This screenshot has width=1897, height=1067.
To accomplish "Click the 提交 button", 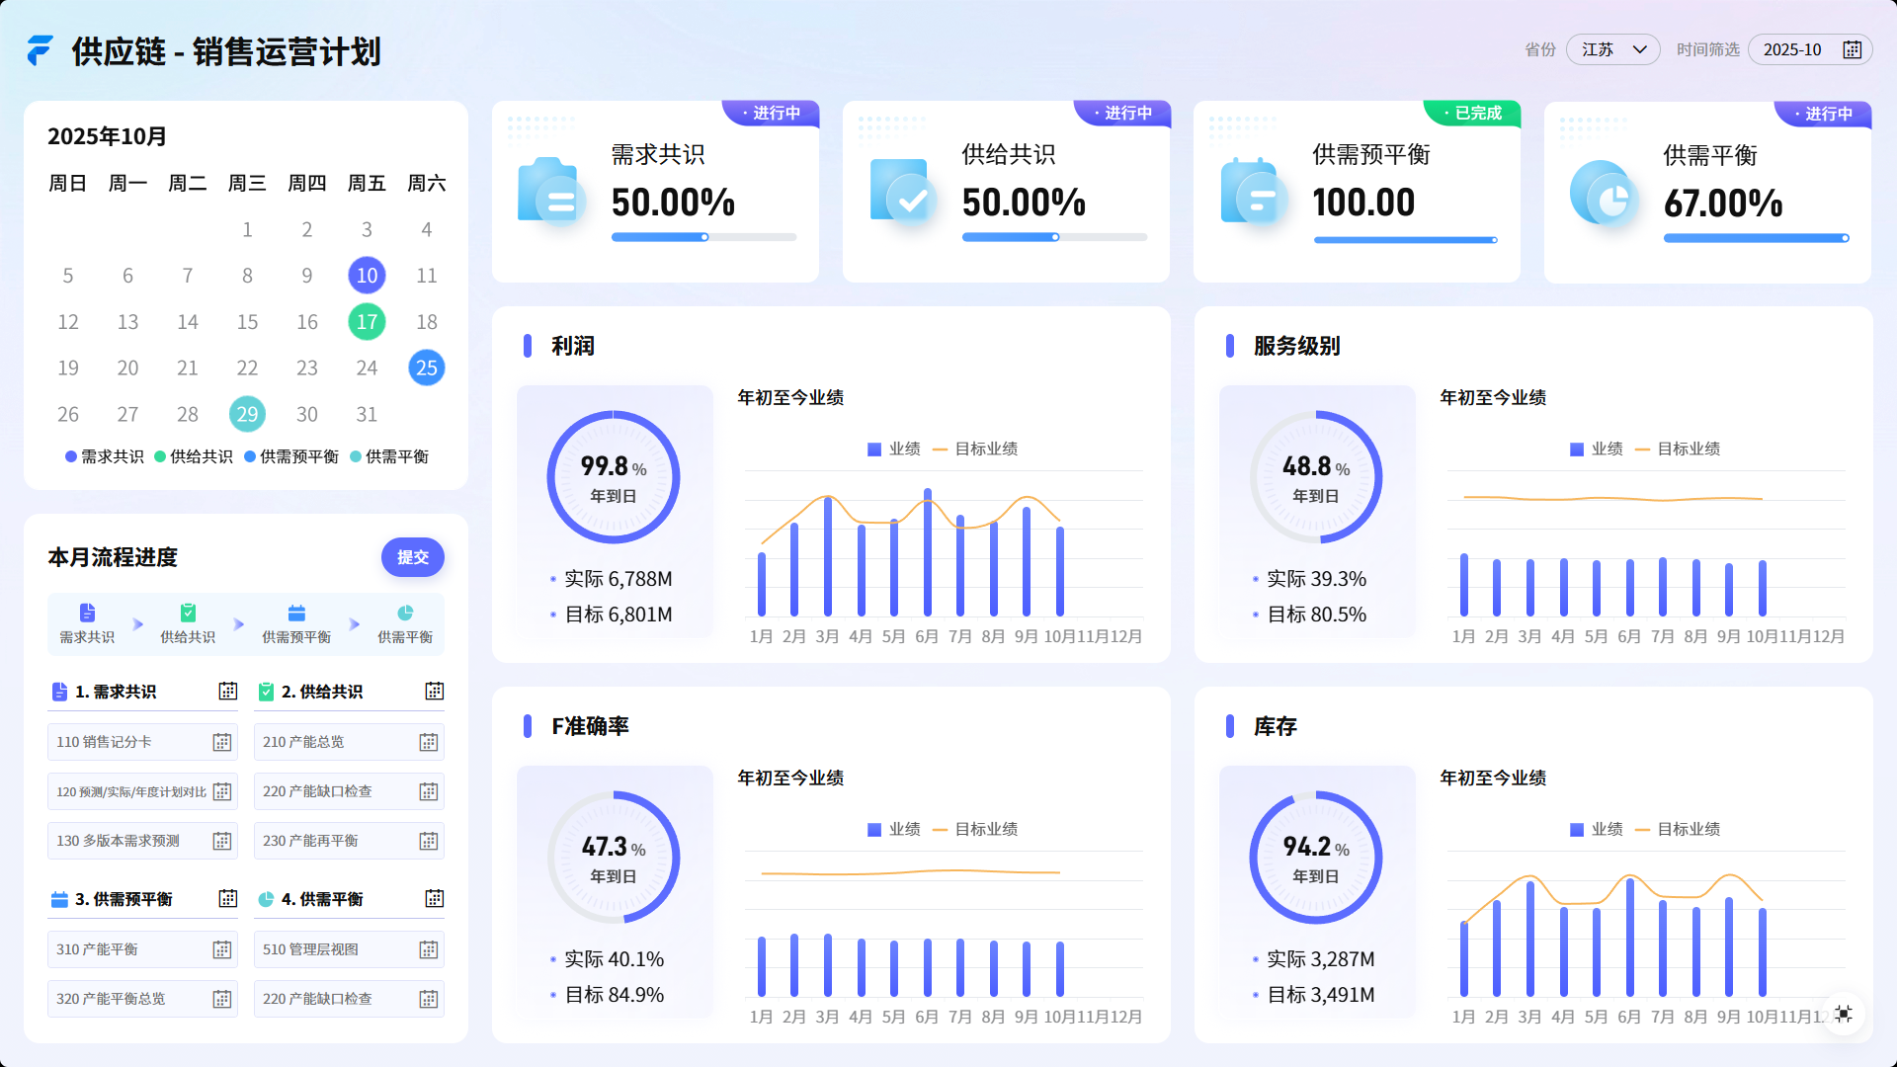I will tap(413, 557).
